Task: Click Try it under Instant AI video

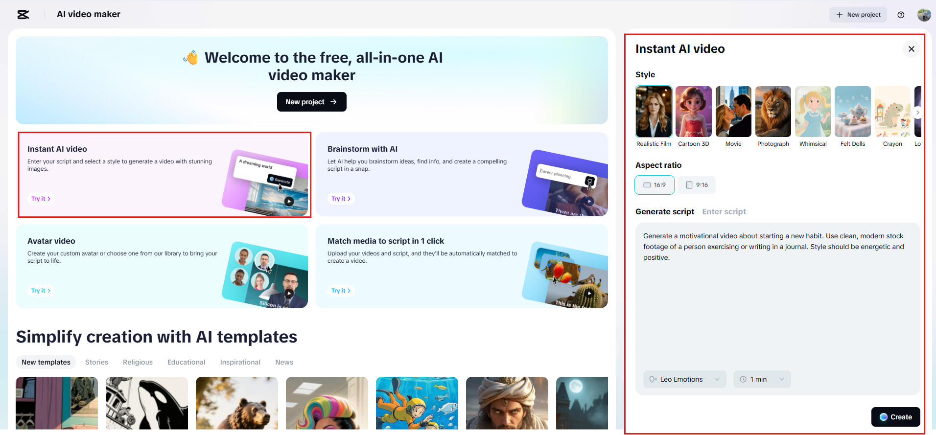Action: coord(41,199)
